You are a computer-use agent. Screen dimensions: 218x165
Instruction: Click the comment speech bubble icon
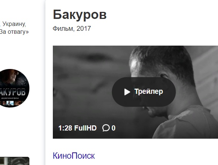click(x=106, y=128)
